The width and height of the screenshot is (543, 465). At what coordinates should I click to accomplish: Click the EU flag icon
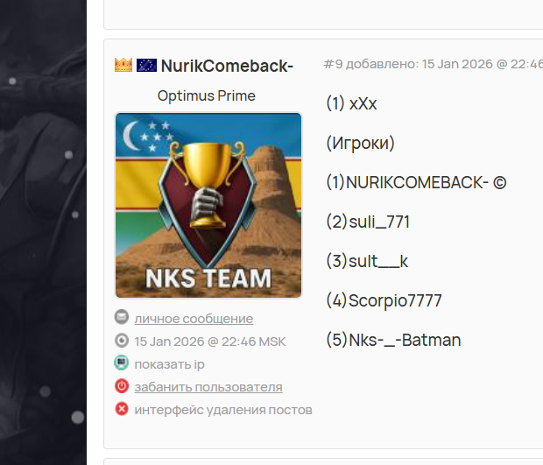[146, 65]
